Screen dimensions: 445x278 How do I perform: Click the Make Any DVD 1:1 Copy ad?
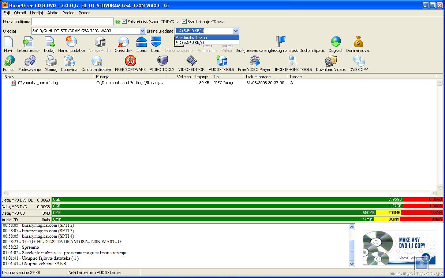pos(399,247)
